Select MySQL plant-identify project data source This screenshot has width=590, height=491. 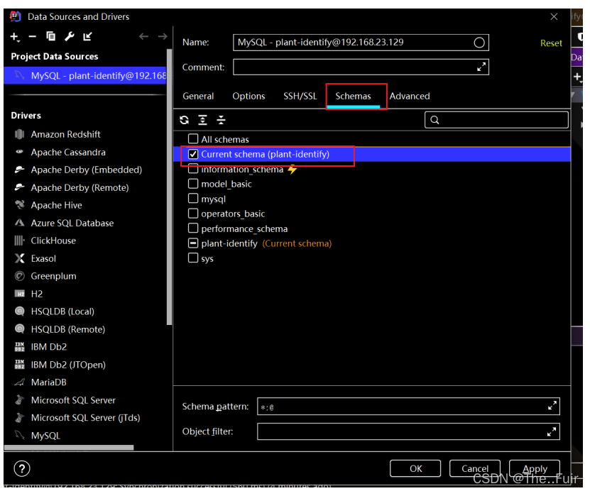85,76
